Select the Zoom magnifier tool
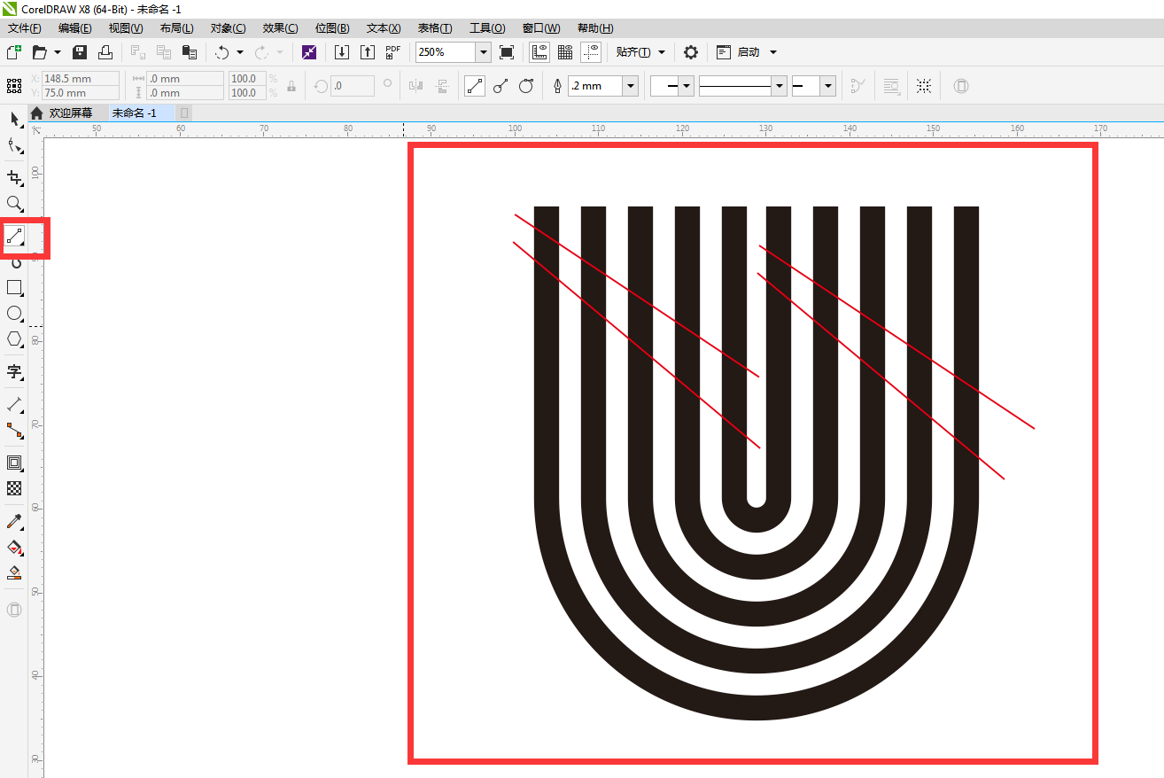 (x=14, y=205)
